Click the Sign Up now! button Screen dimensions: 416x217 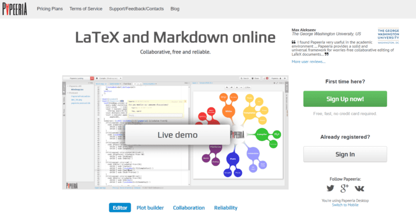click(x=345, y=99)
